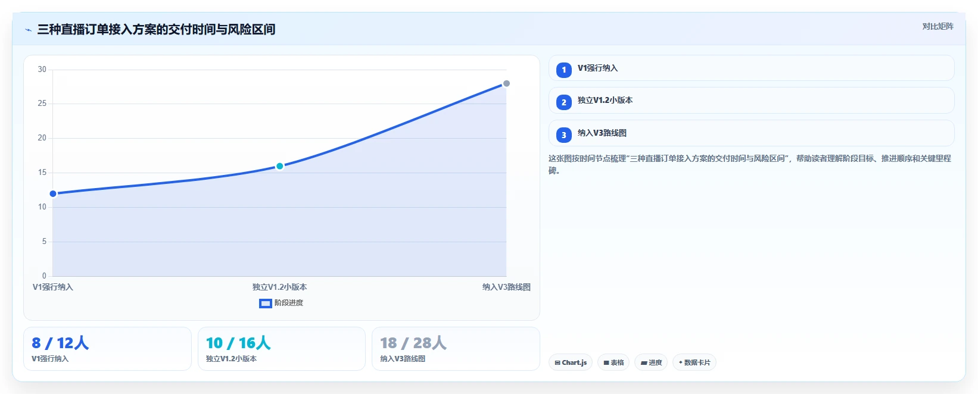
Task: Click the 对比矩阵 label in the header
Action: [x=937, y=26]
